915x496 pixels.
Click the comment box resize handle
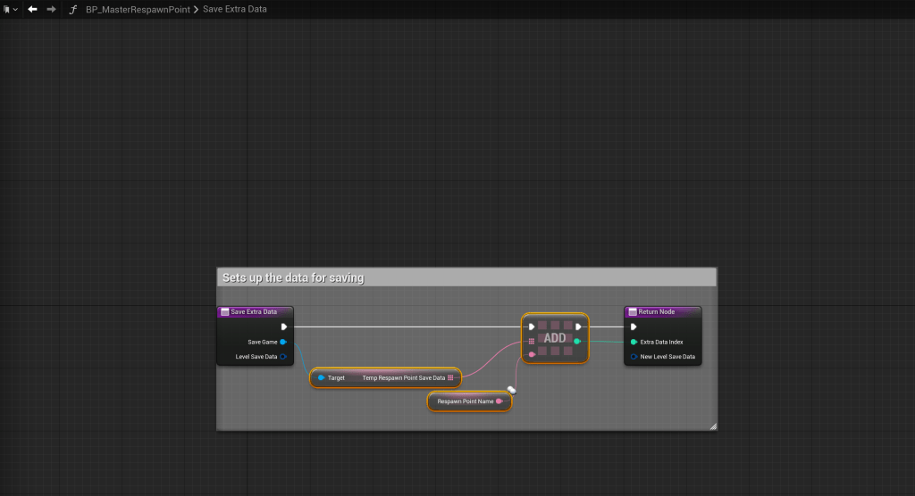click(712, 426)
